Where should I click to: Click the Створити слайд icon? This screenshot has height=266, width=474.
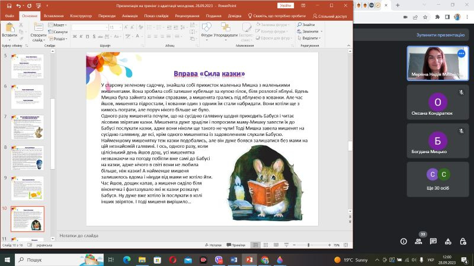click(39, 27)
